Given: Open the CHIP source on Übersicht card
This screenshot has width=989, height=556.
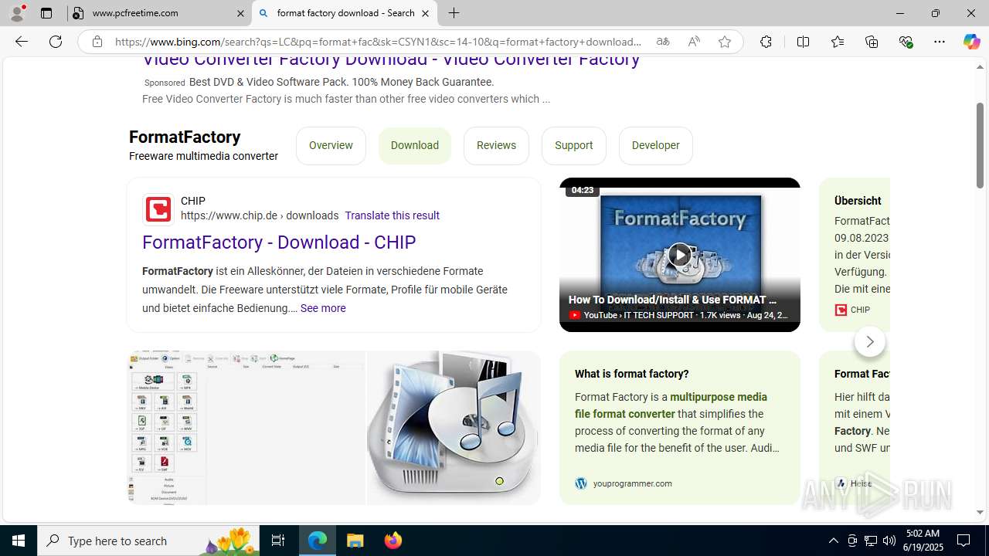Looking at the screenshot, I should point(852,310).
